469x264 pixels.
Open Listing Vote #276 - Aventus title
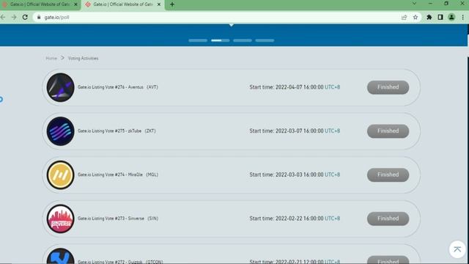pos(118,87)
